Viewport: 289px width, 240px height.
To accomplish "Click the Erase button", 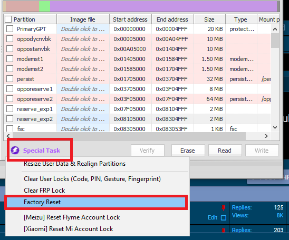I will tap(188, 151).
